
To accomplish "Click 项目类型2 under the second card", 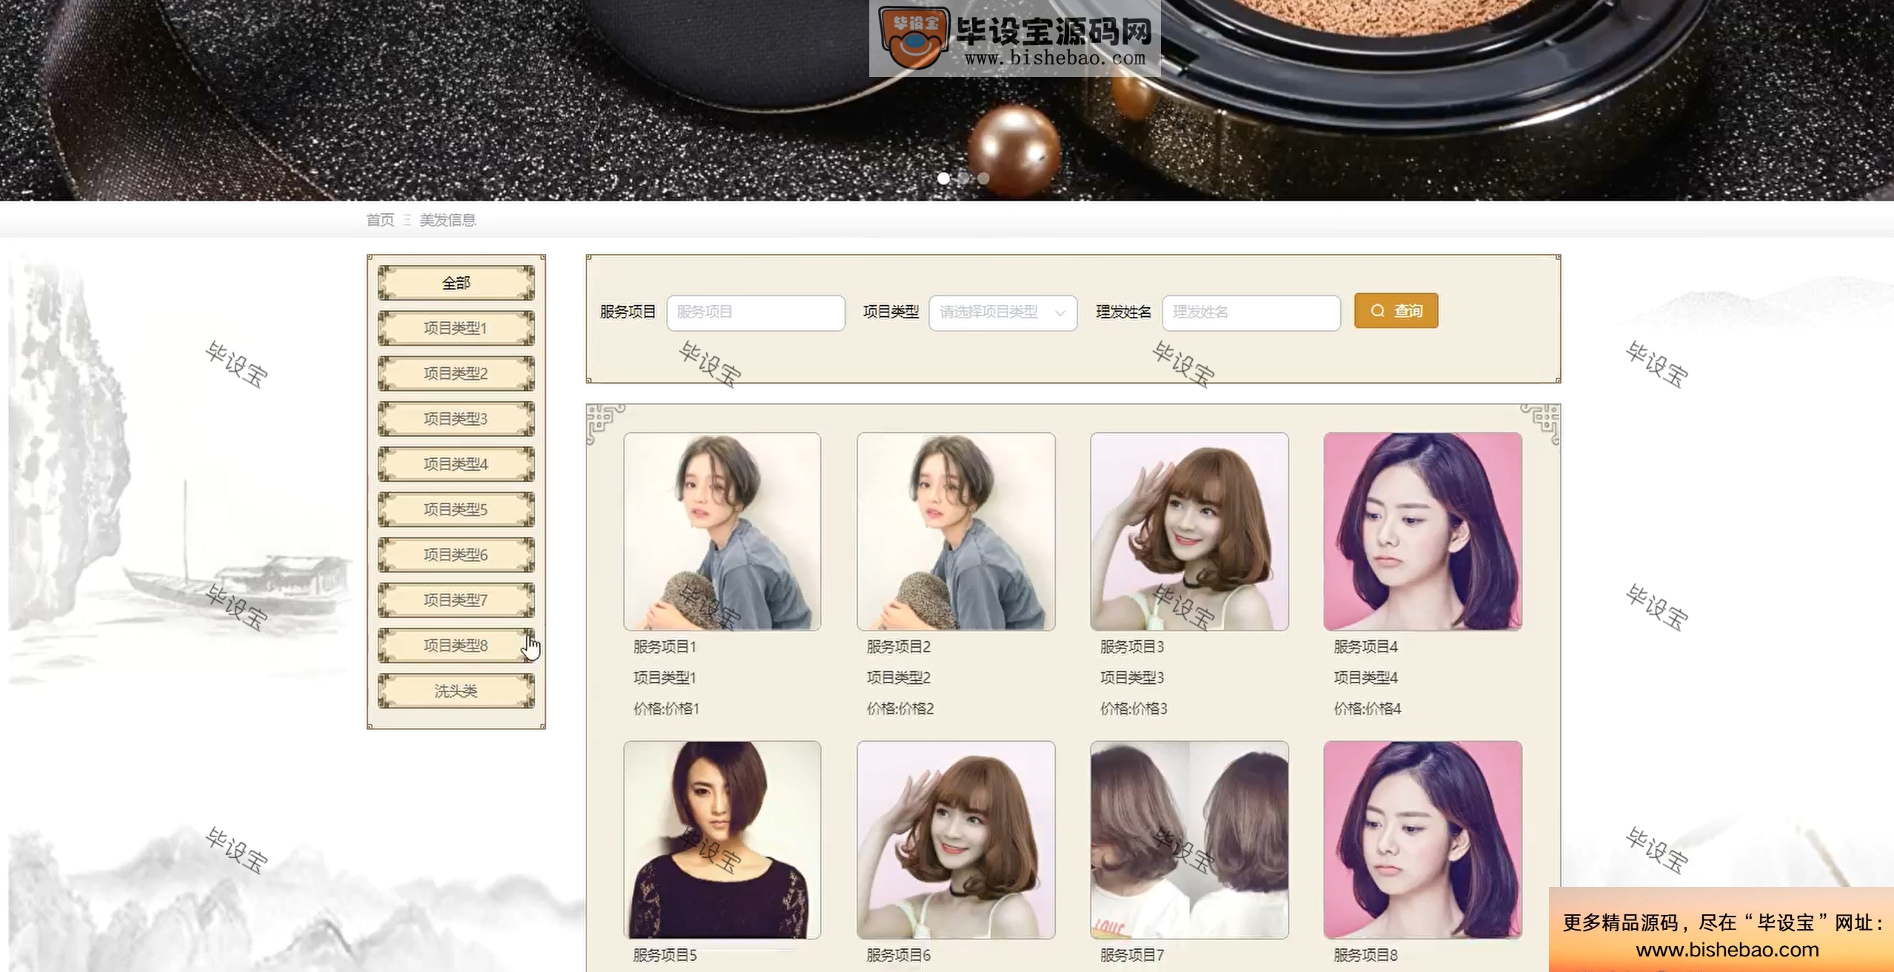I will pyautogui.click(x=899, y=677).
